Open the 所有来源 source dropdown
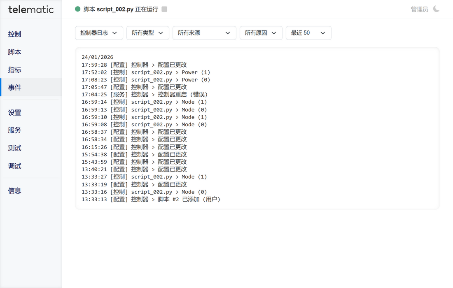Image resolution: width=453 pixels, height=288 pixels. coord(204,33)
